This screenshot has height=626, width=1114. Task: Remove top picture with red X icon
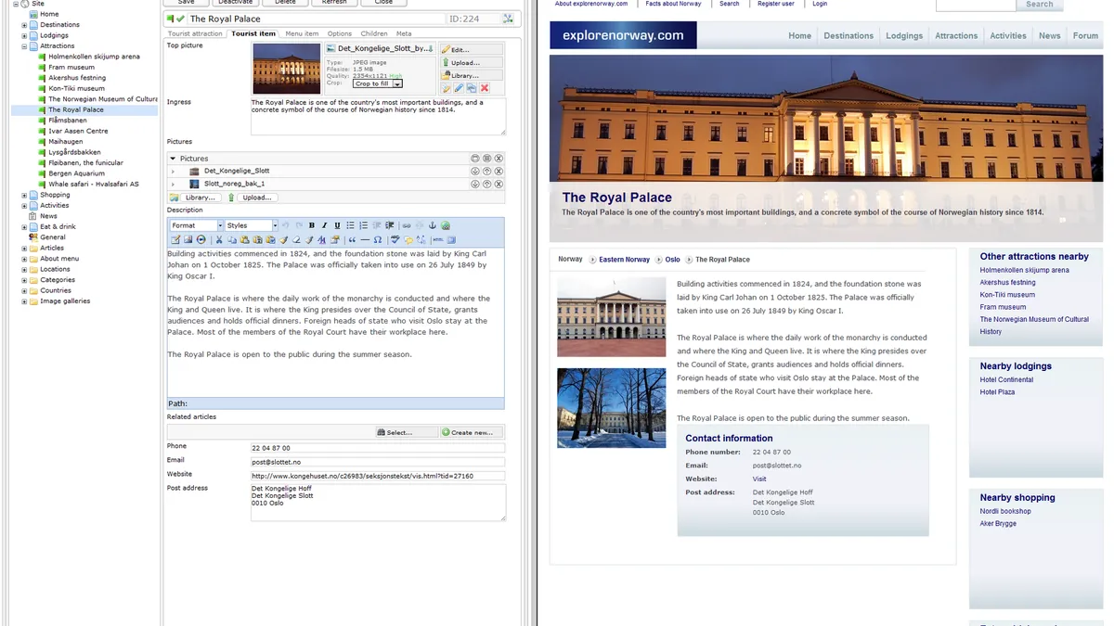pyautogui.click(x=485, y=88)
